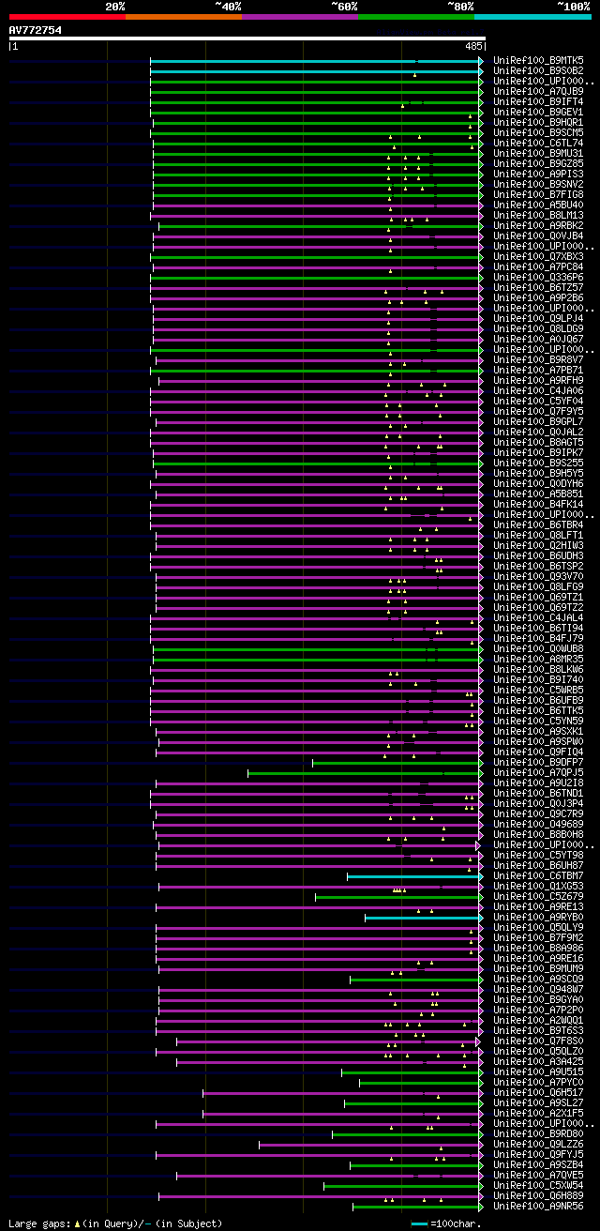Pick the UniRef100_A7PYC0 hit label
The width and height of the screenshot is (600, 1231).
pos(538,1082)
